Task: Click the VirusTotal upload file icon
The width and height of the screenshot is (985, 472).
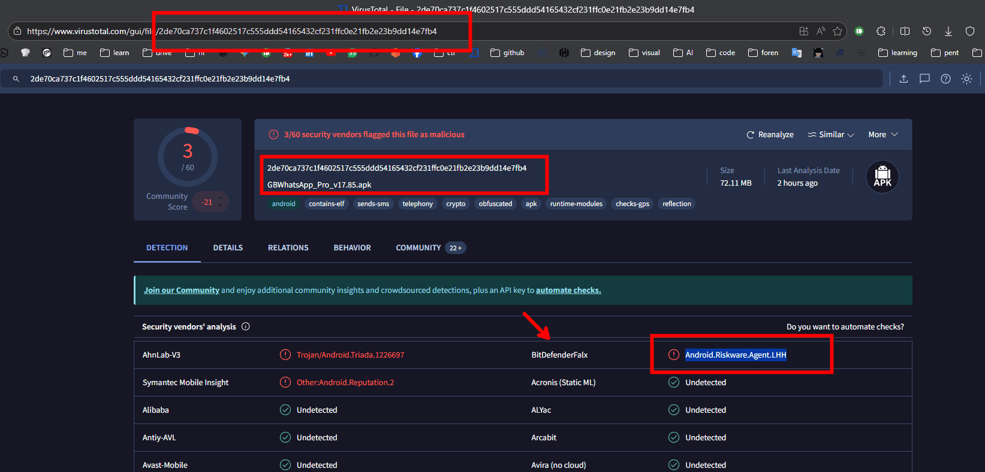Action: pos(903,78)
